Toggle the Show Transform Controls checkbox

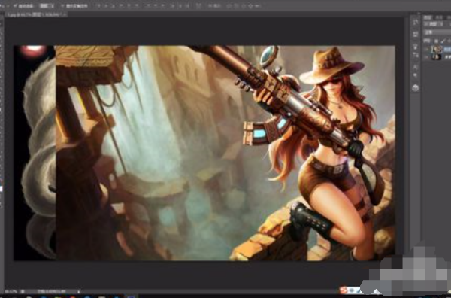click(x=62, y=6)
